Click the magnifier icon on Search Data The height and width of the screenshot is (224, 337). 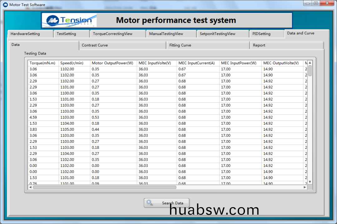point(150,203)
